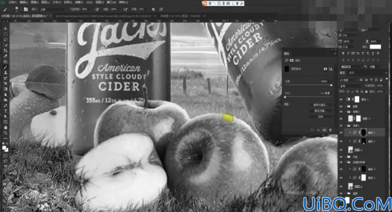Click the faux bold T button
This screenshot has height=212, width=392.
(343, 53)
